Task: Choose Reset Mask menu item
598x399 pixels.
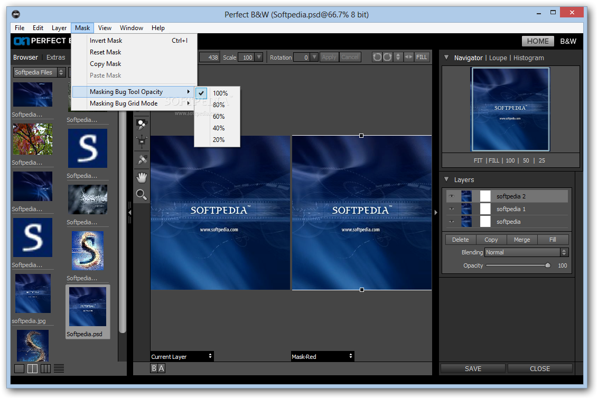Action: point(134,52)
